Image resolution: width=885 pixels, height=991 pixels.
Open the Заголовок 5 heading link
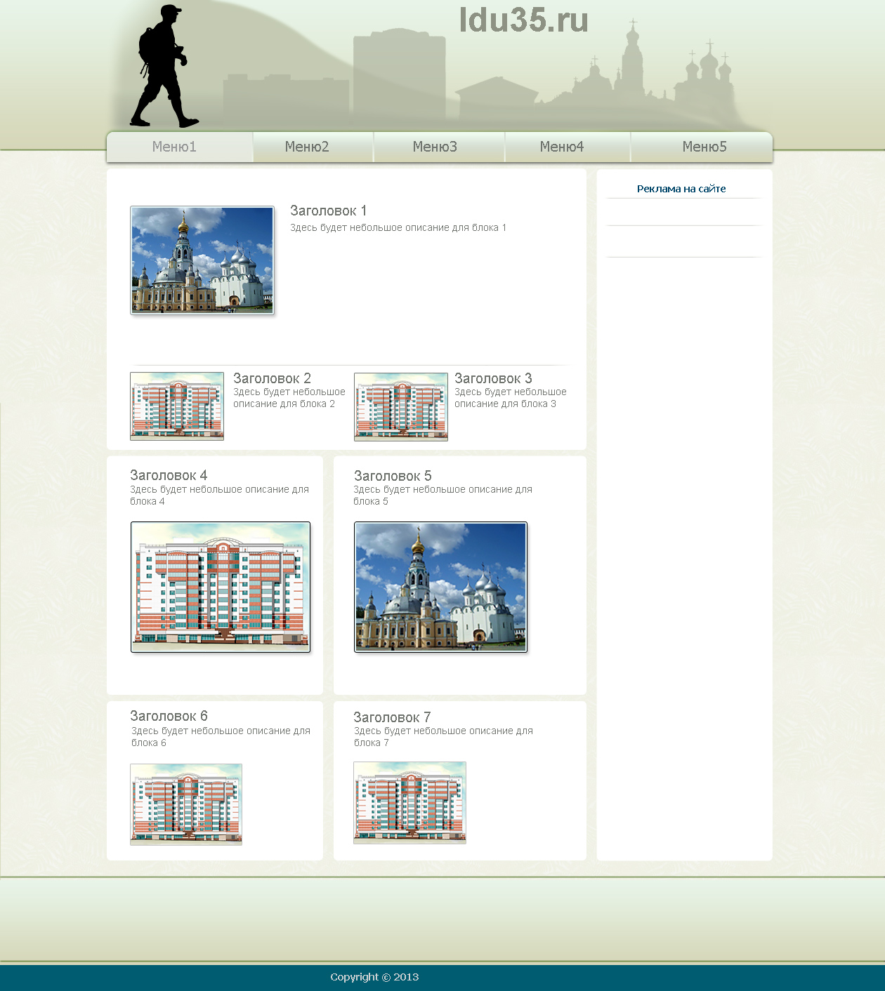click(393, 476)
